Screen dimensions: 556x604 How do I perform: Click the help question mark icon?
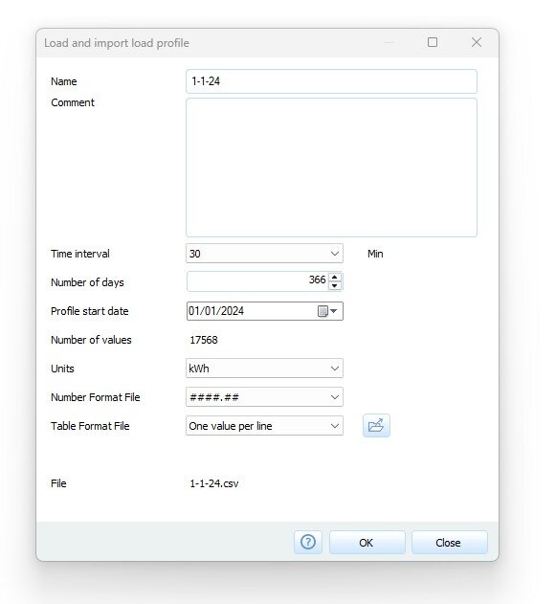(x=308, y=543)
